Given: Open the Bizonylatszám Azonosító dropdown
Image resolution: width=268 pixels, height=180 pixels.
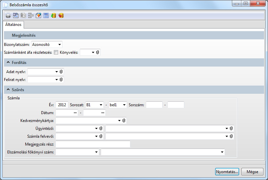Looking at the screenshot, I should [x=59, y=45].
